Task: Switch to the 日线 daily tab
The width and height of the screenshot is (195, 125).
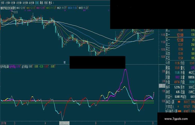Action: coord(37,3)
